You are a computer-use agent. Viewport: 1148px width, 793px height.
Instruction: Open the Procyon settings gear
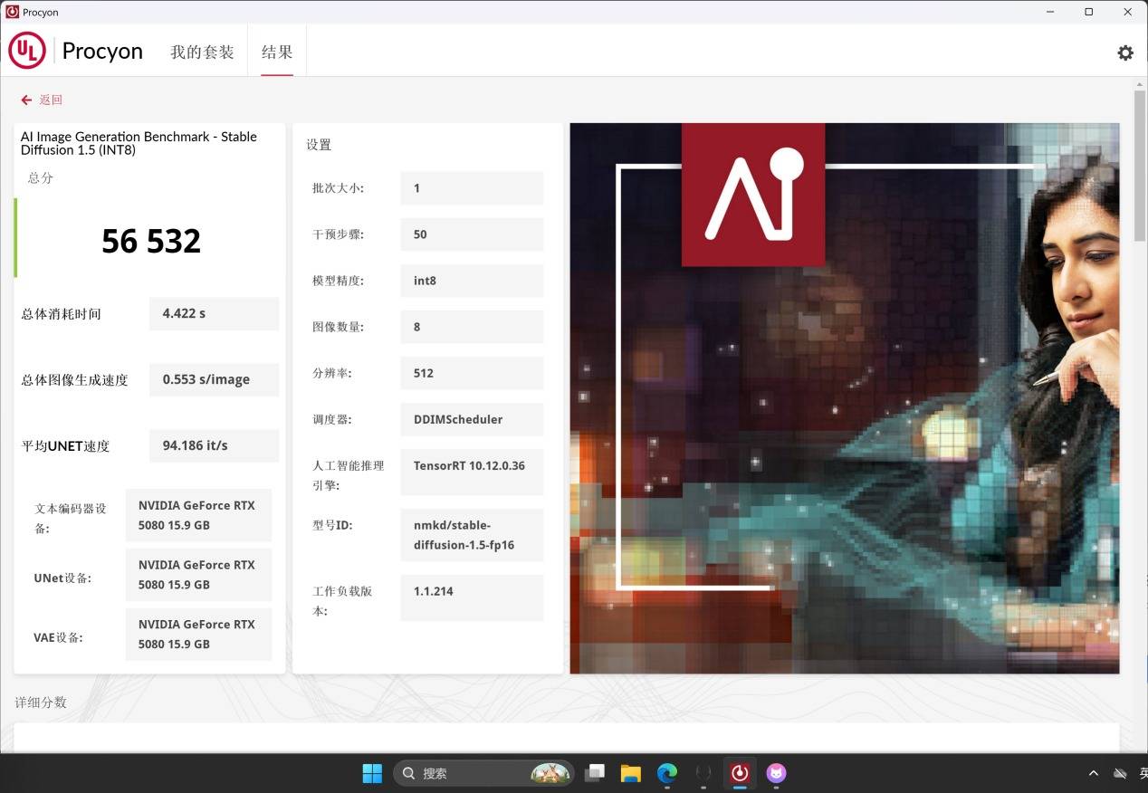[x=1124, y=53]
